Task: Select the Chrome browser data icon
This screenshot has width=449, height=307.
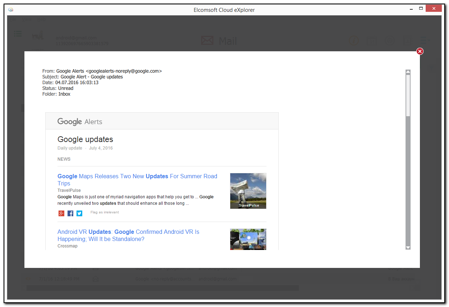Action: tap(389, 41)
